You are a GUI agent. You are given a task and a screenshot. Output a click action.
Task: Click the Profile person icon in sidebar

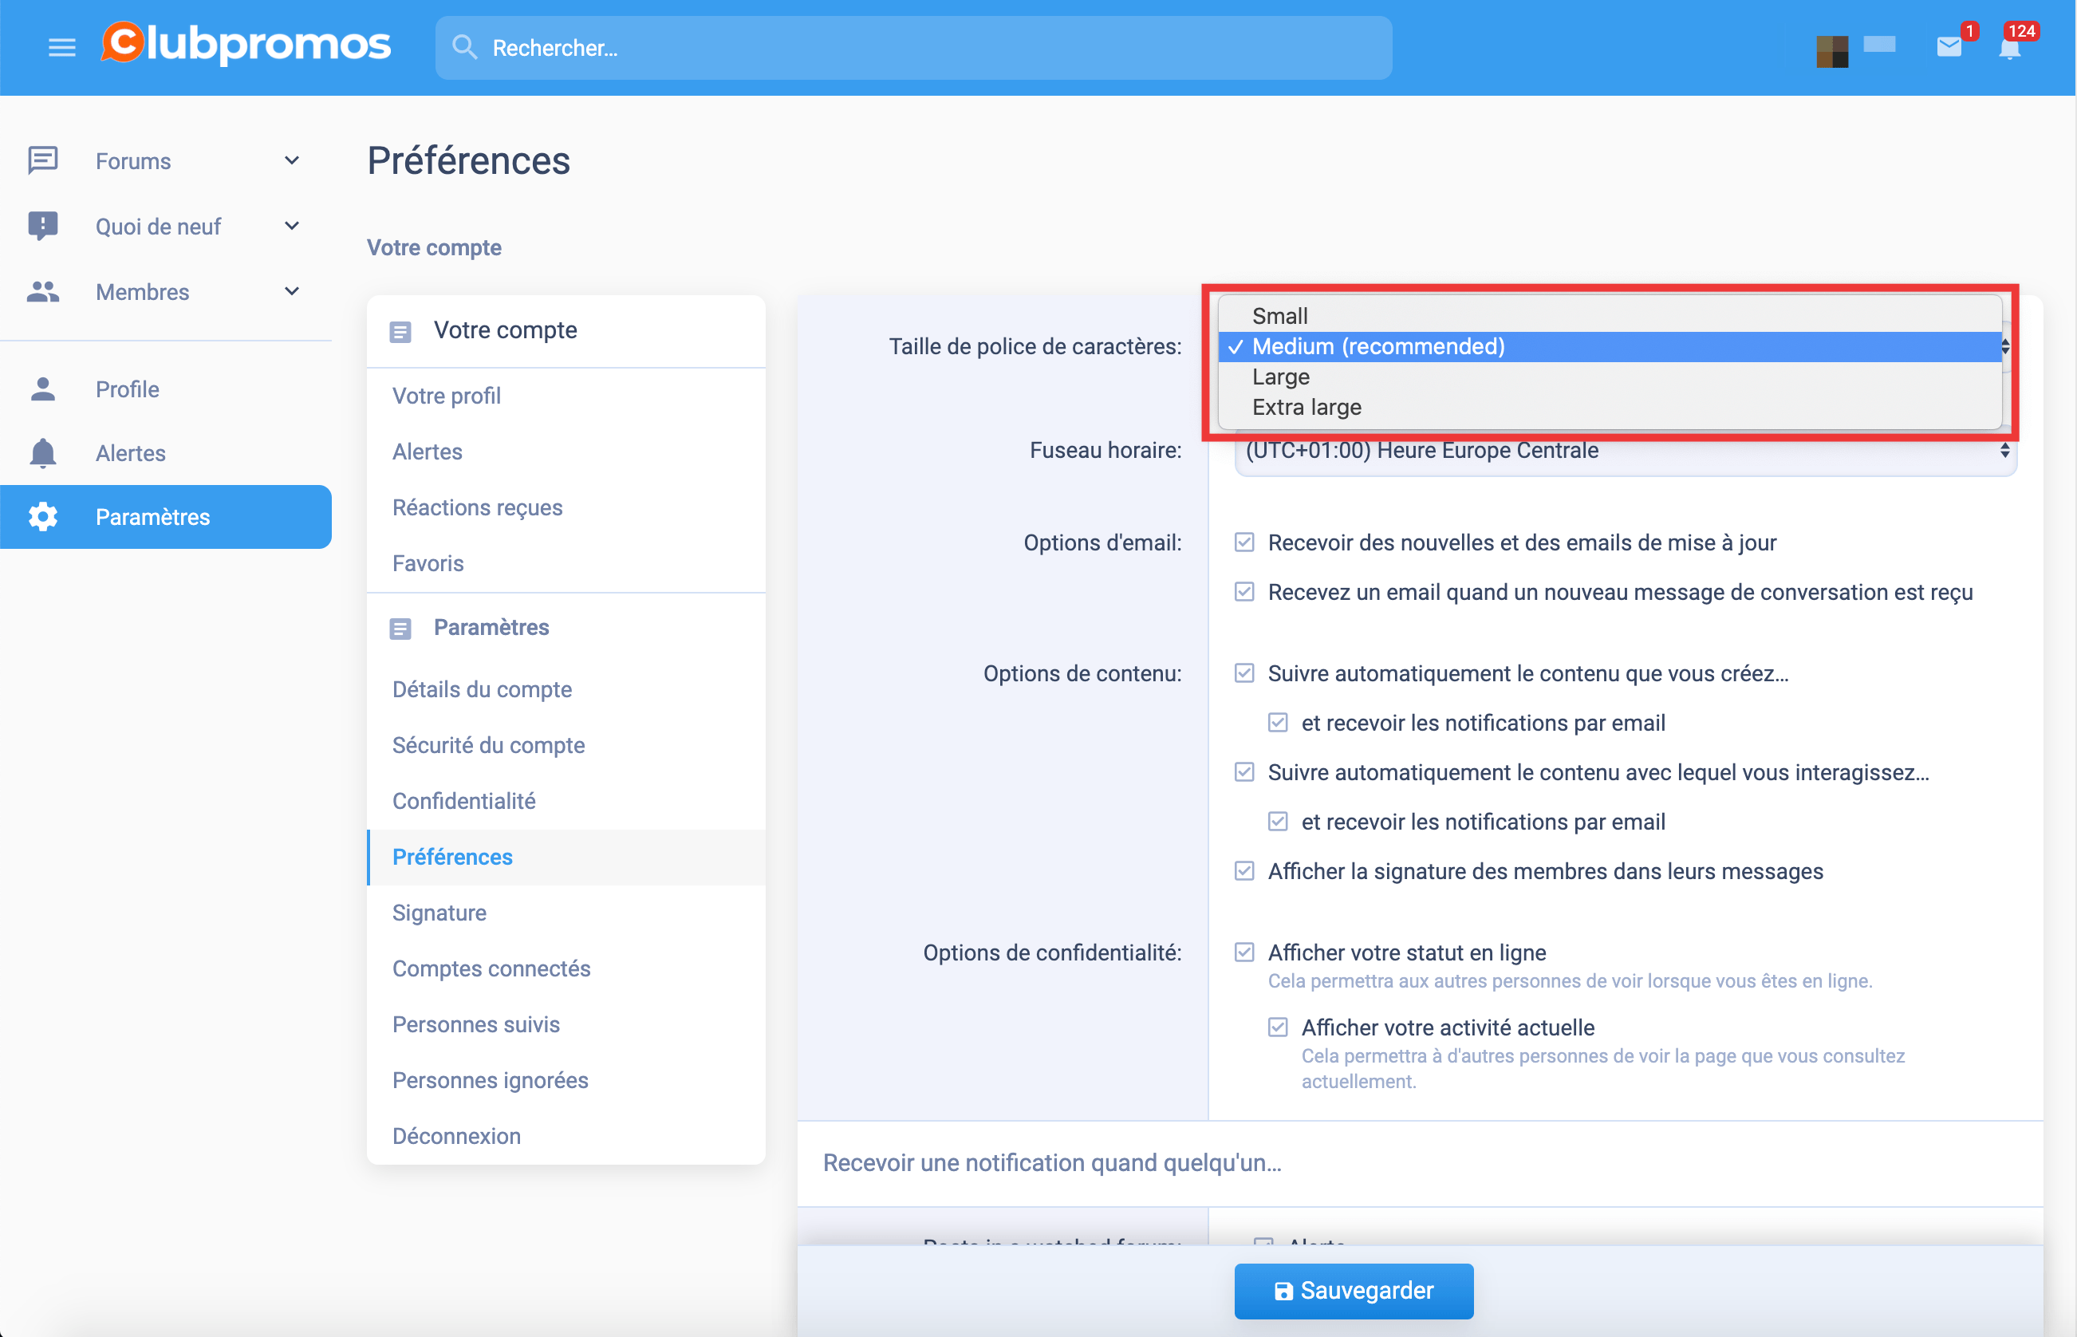(42, 389)
